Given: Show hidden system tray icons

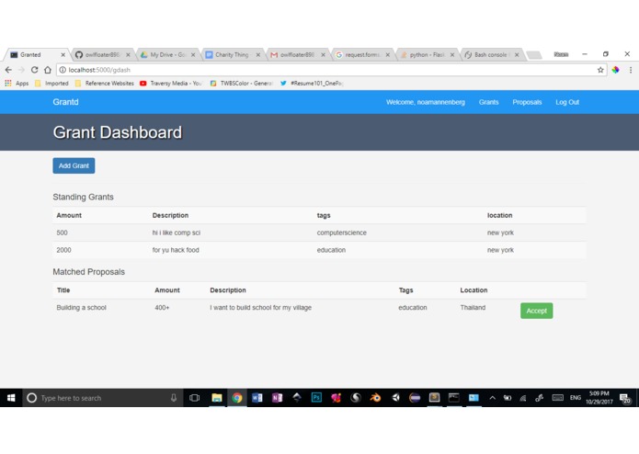Looking at the screenshot, I should tap(492, 398).
